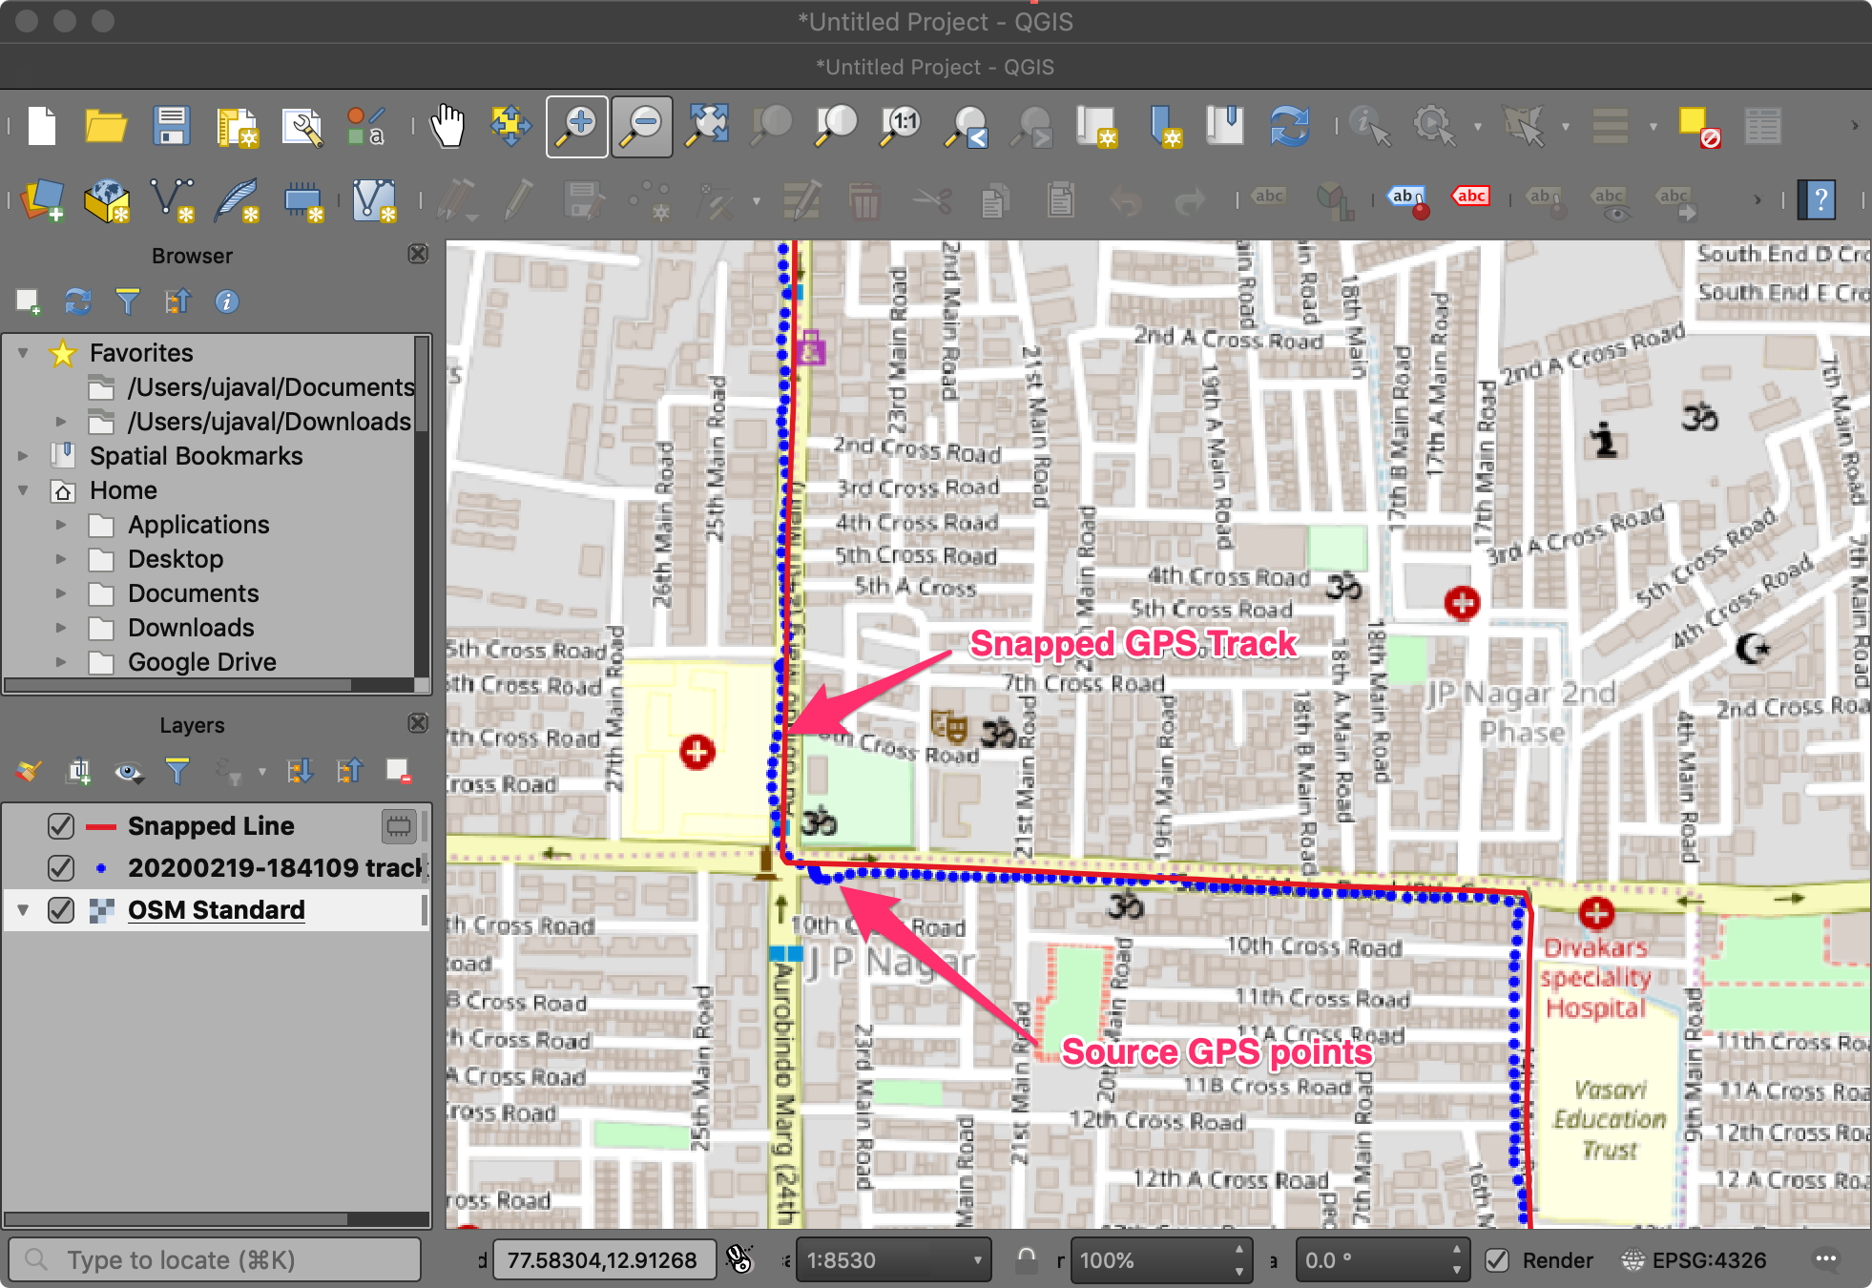1872x1288 pixels.
Task: Select the Downloads folder in Browser
Action: coord(191,628)
